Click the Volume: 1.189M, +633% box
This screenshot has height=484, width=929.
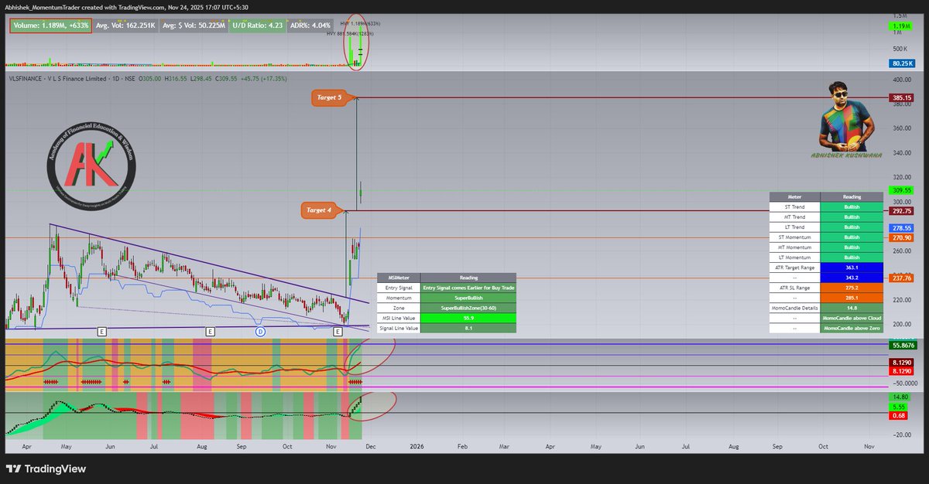(50, 25)
